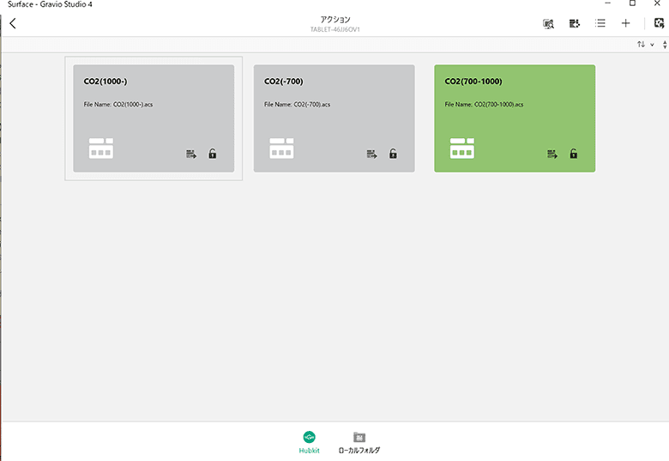
Task: Click the component icon on CO2(-700) card
Action: (281, 149)
